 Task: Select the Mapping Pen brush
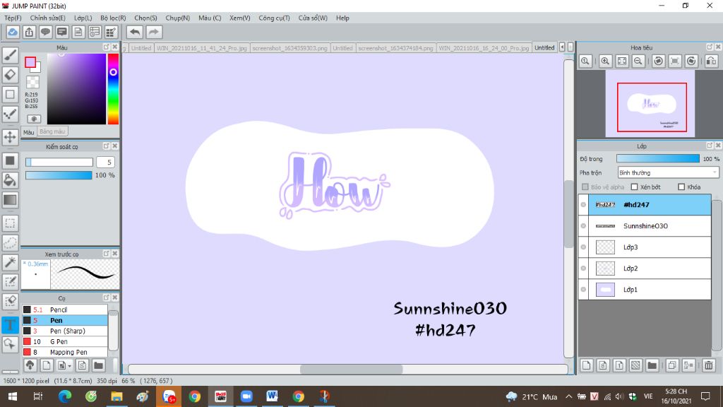[x=65, y=352]
